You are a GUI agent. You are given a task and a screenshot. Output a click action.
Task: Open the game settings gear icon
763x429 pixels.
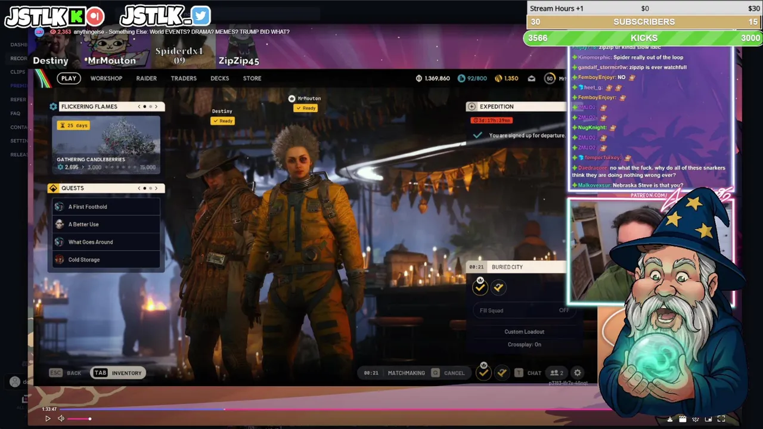tap(578, 373)
